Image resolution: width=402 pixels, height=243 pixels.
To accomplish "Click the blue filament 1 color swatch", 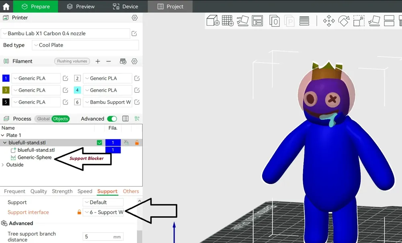I will click(x=6, y=78).
